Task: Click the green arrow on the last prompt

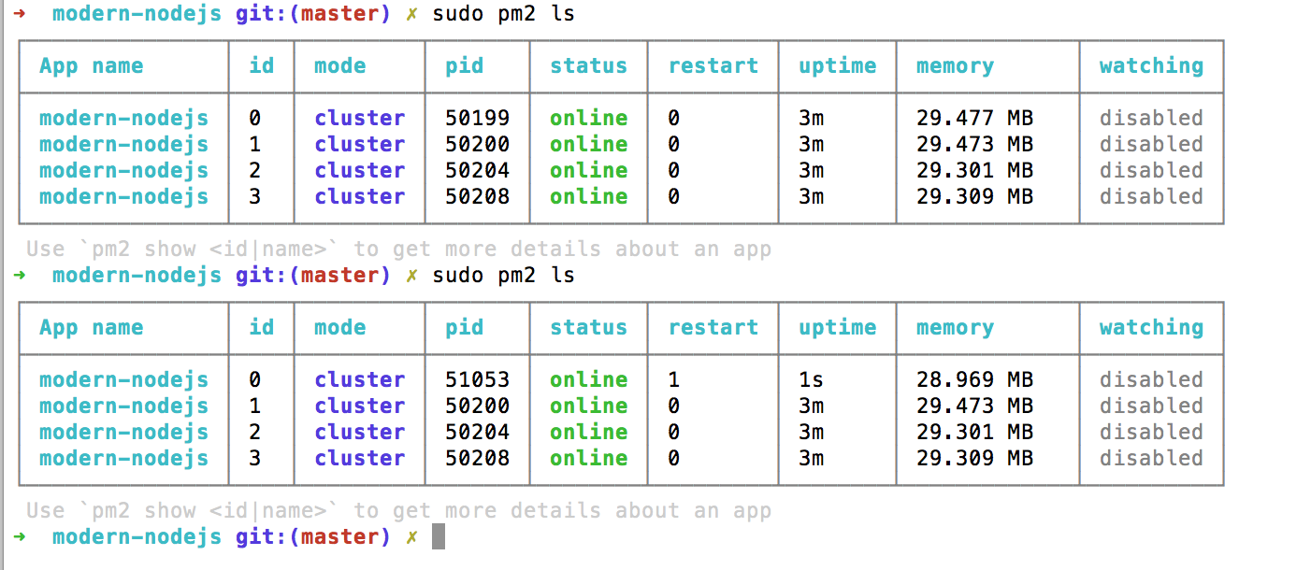Action: pyautogui.click(x=20, y=537)
